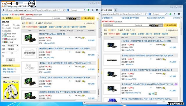Click 確定 price filter button
186x106 pixels.
[x=10, y=60]
